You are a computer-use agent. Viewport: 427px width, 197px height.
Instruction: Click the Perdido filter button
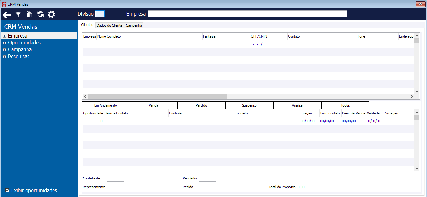202,105
